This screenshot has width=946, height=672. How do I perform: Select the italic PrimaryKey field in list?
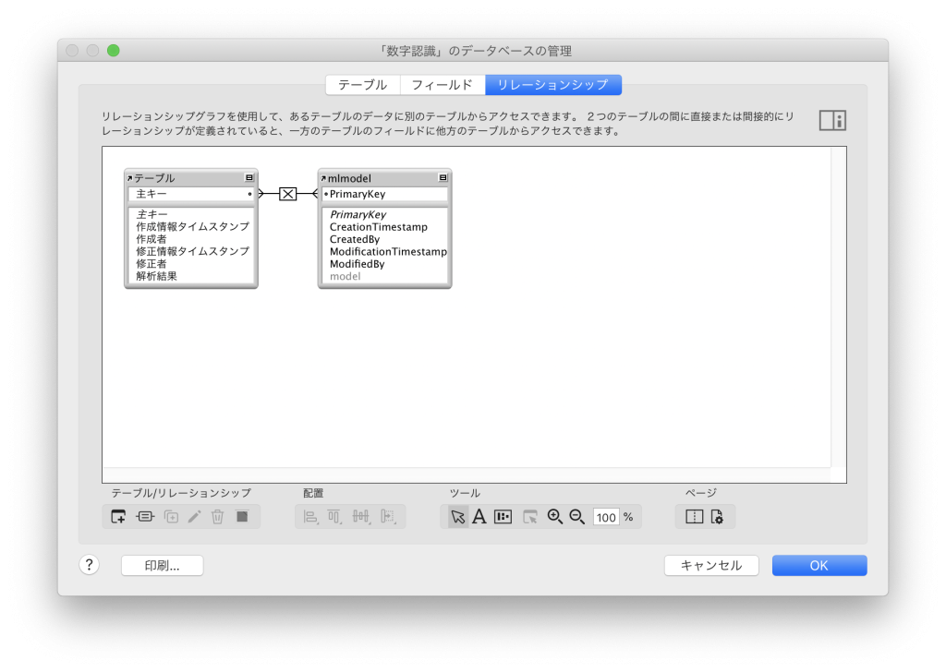click(x=358, y=214)
